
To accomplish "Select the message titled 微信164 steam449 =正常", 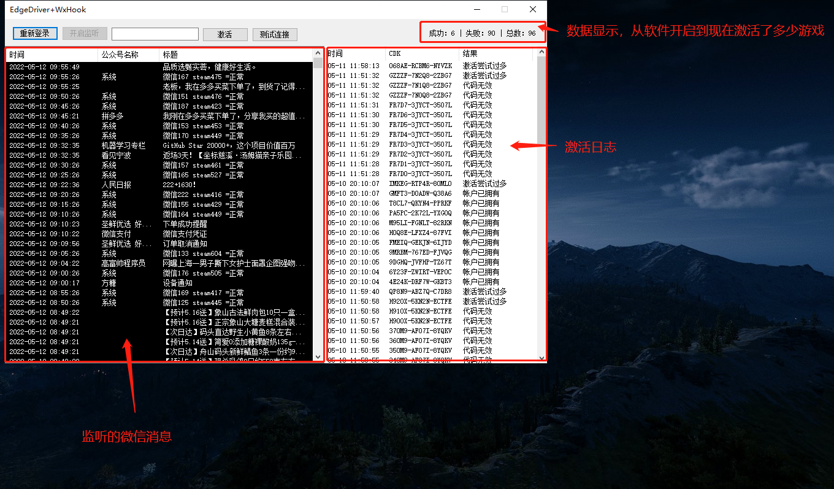I will [x=159, y=214].
